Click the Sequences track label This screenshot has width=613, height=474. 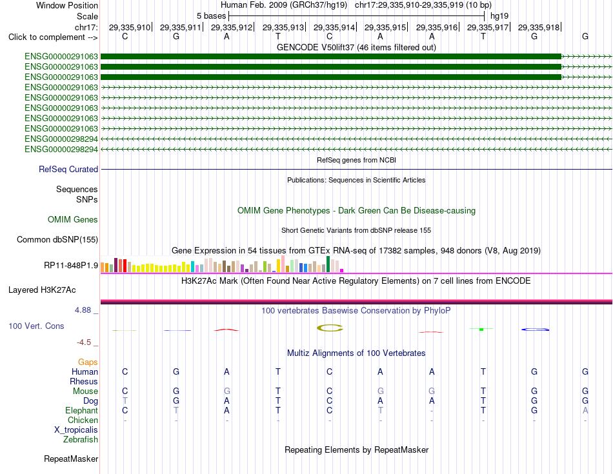pos(77,190)
